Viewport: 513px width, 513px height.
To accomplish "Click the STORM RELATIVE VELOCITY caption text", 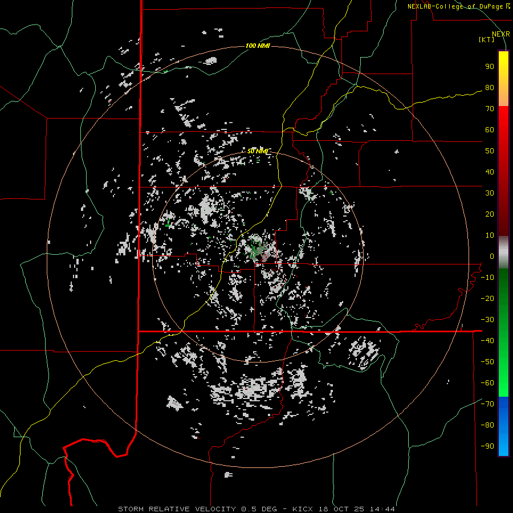I will [x=177, y=509].
